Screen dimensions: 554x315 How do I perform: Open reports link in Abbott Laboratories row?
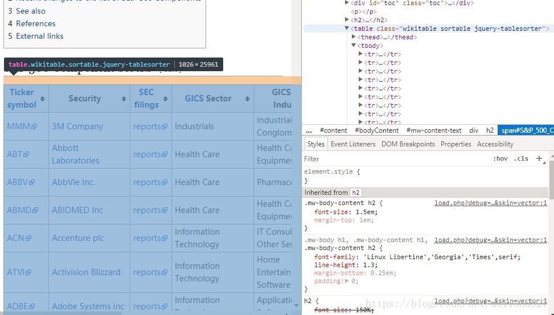coord(150,154)
